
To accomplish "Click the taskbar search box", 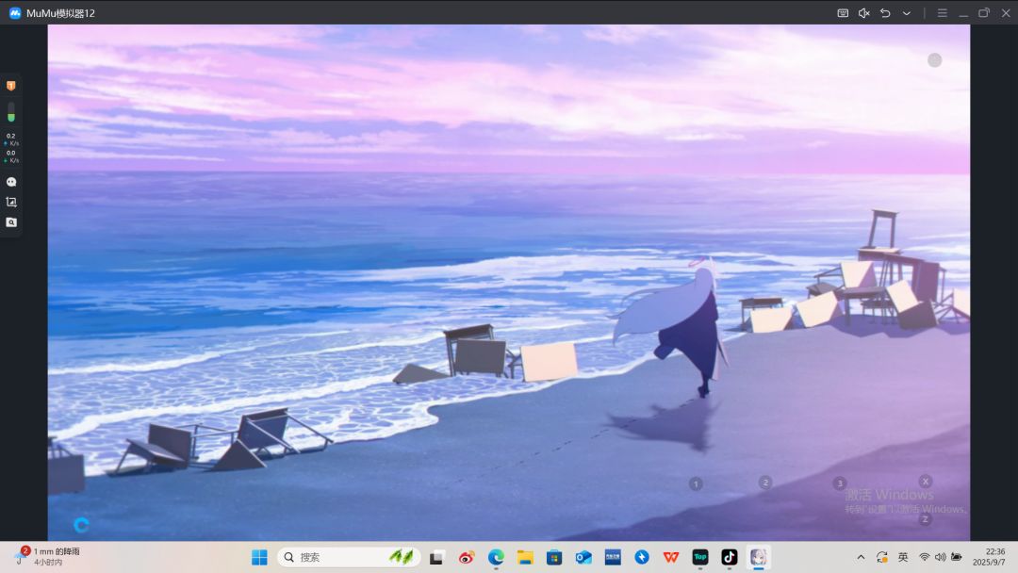I will point(349,557).
